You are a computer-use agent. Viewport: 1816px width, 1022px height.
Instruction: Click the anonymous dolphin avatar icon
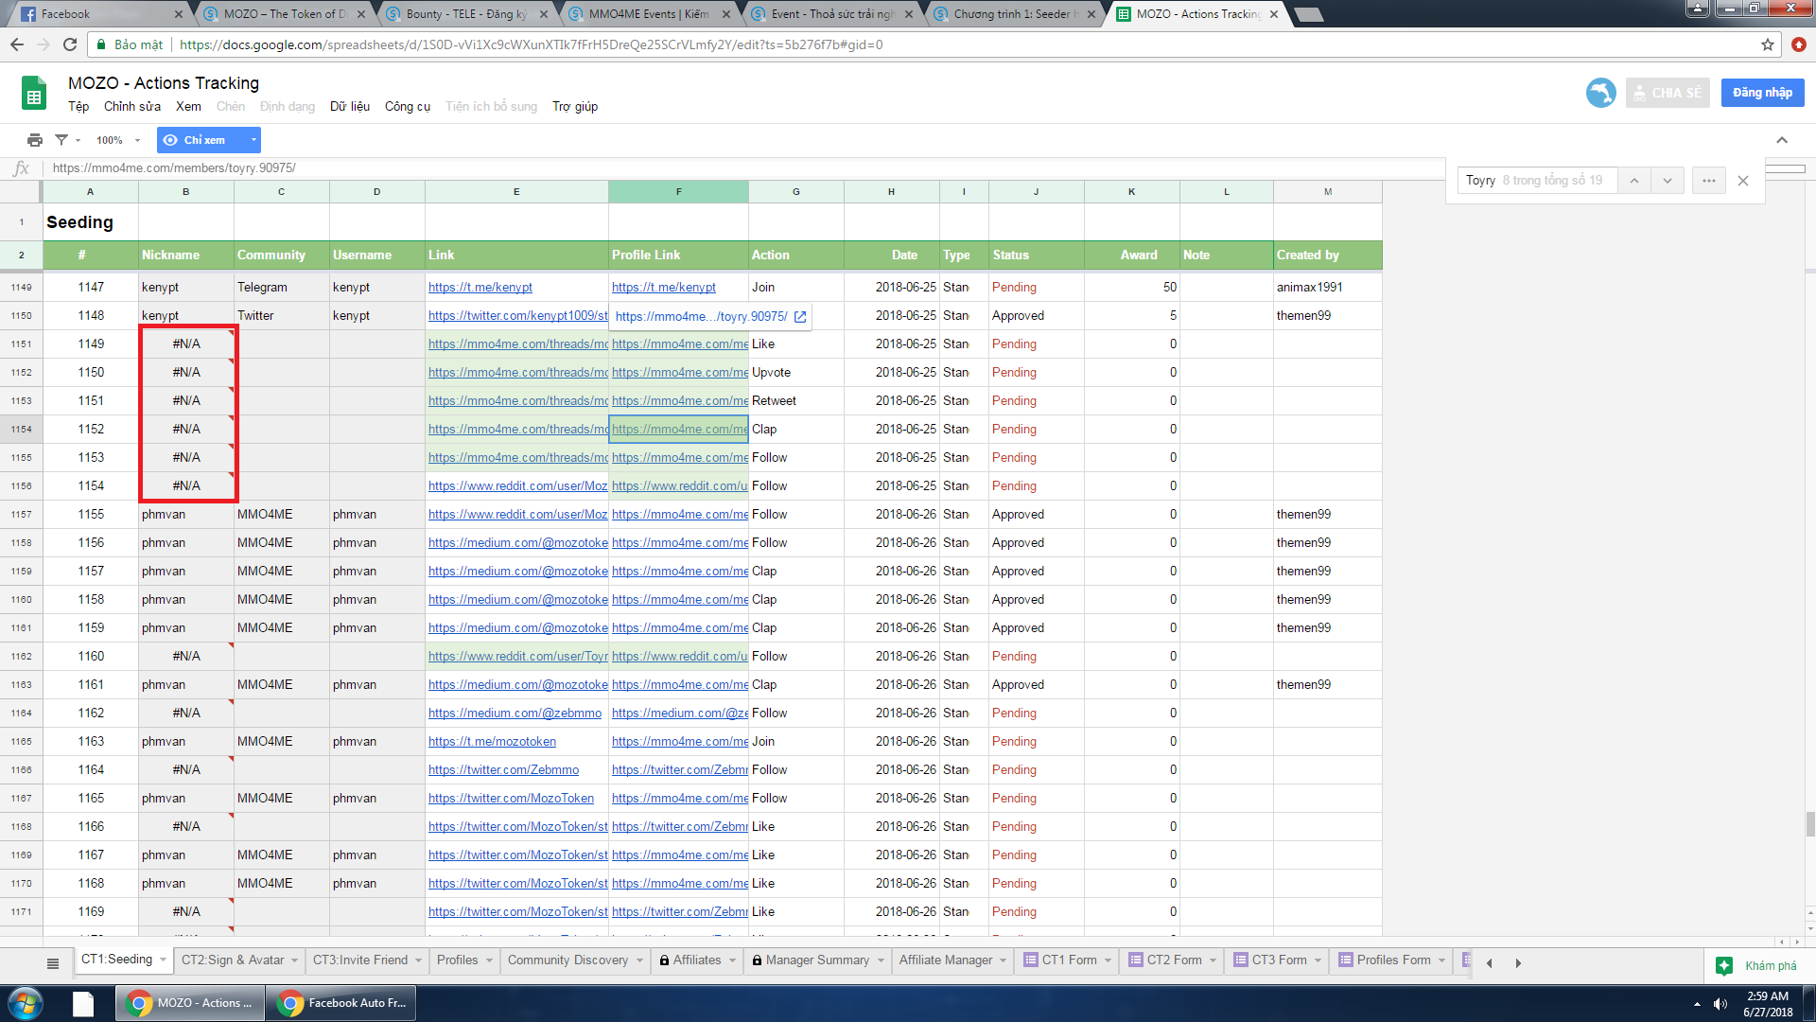(1600, 93)
